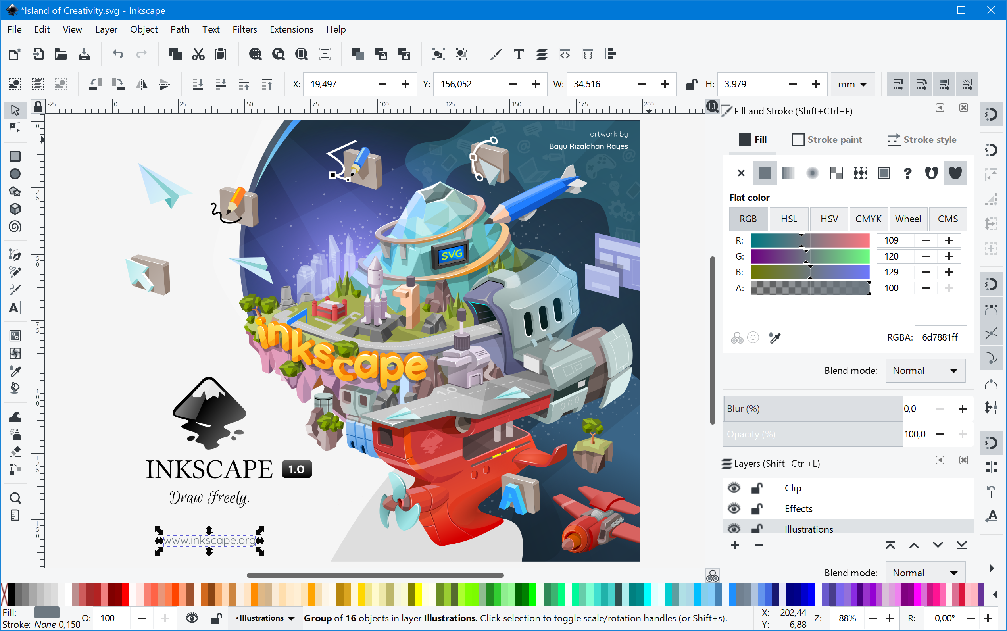Select the Color dropper tool
1007x631 pixels.
coord(15,371)
